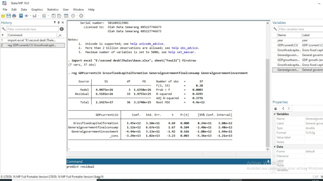Click the Label column header in Variables

point(306,35)
